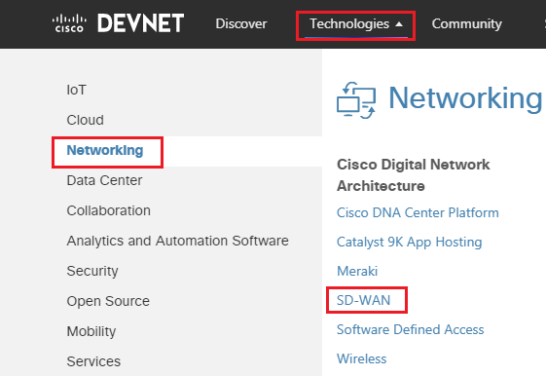The image size is (546, 376).
Task: Select the Security category
Action: [x=92, y=271]
